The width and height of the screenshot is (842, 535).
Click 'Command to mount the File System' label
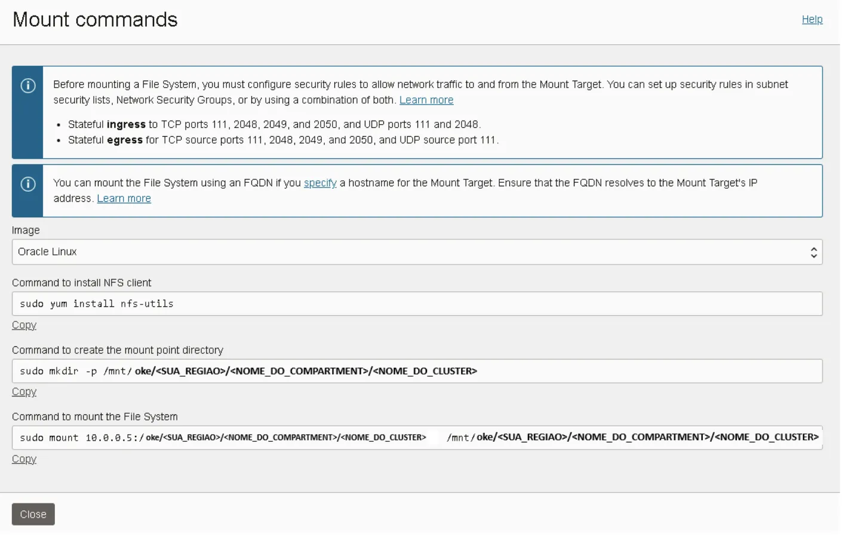tap(95, 417)
